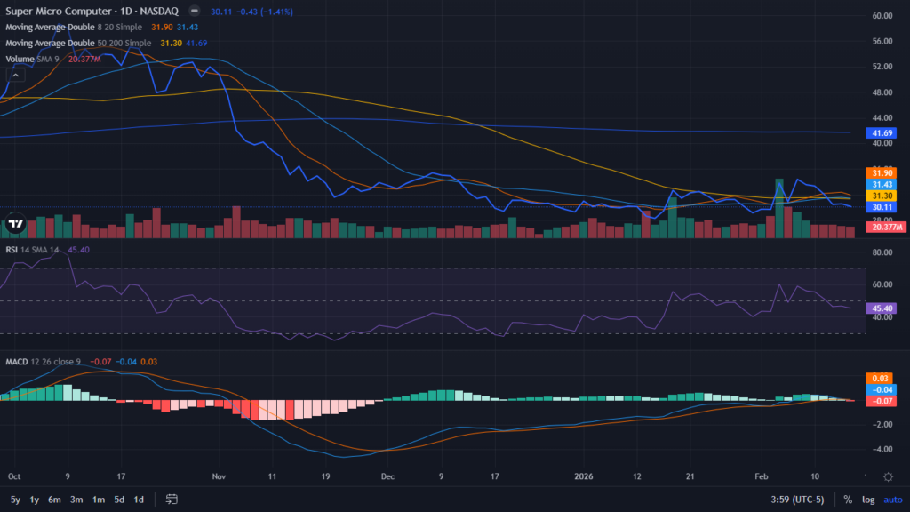
Task: Switch to the 1y range
Action: [x=33, y=500]
